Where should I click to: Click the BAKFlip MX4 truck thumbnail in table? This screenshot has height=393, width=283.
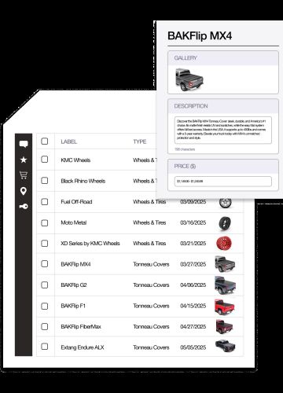click(225, 264)
